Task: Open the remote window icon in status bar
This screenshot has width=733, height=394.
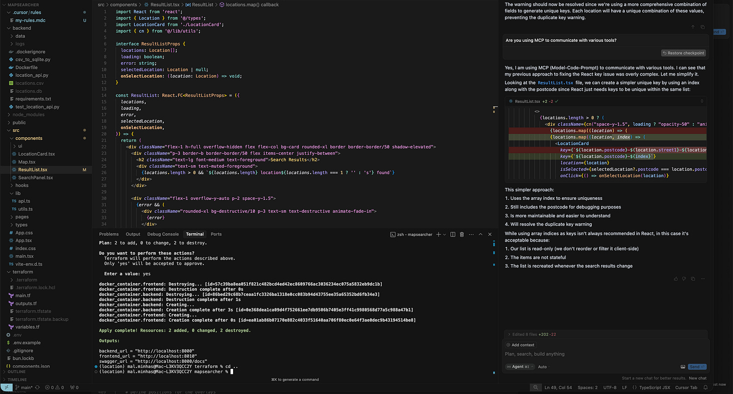Action: [7, 387]
